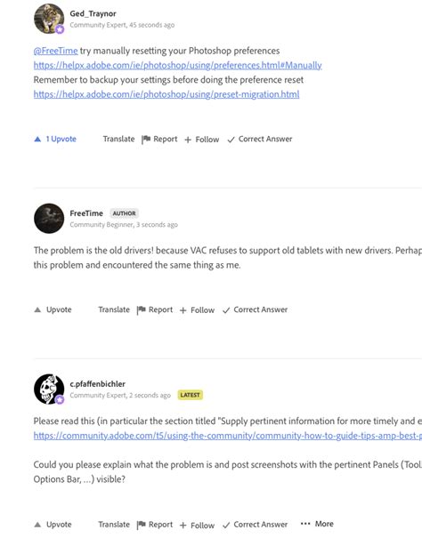Click the upvote triangle on c.pfaffenbichler's reply
The image size is (422, 538).
pos(37,525)
